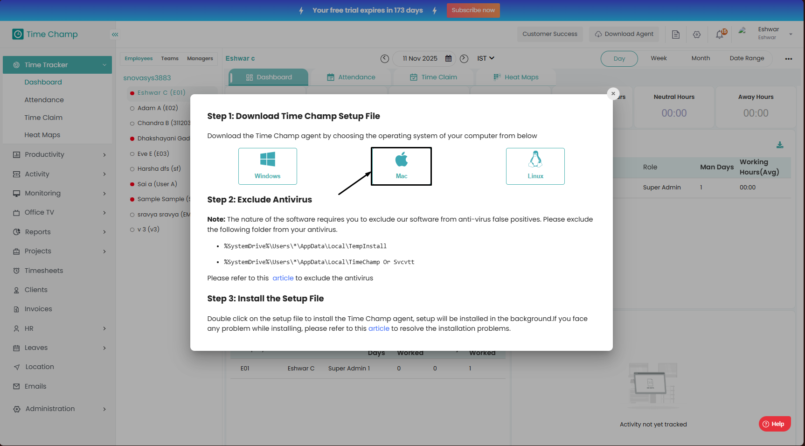Switch to the Time Claim tab
This screenshot has width=805, height=446.
coord(433,77)
